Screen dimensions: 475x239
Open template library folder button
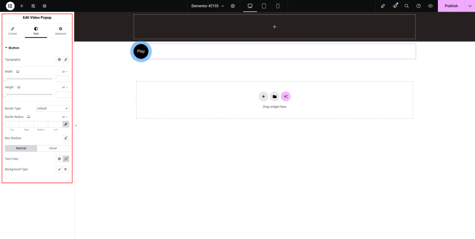point(275,96)
